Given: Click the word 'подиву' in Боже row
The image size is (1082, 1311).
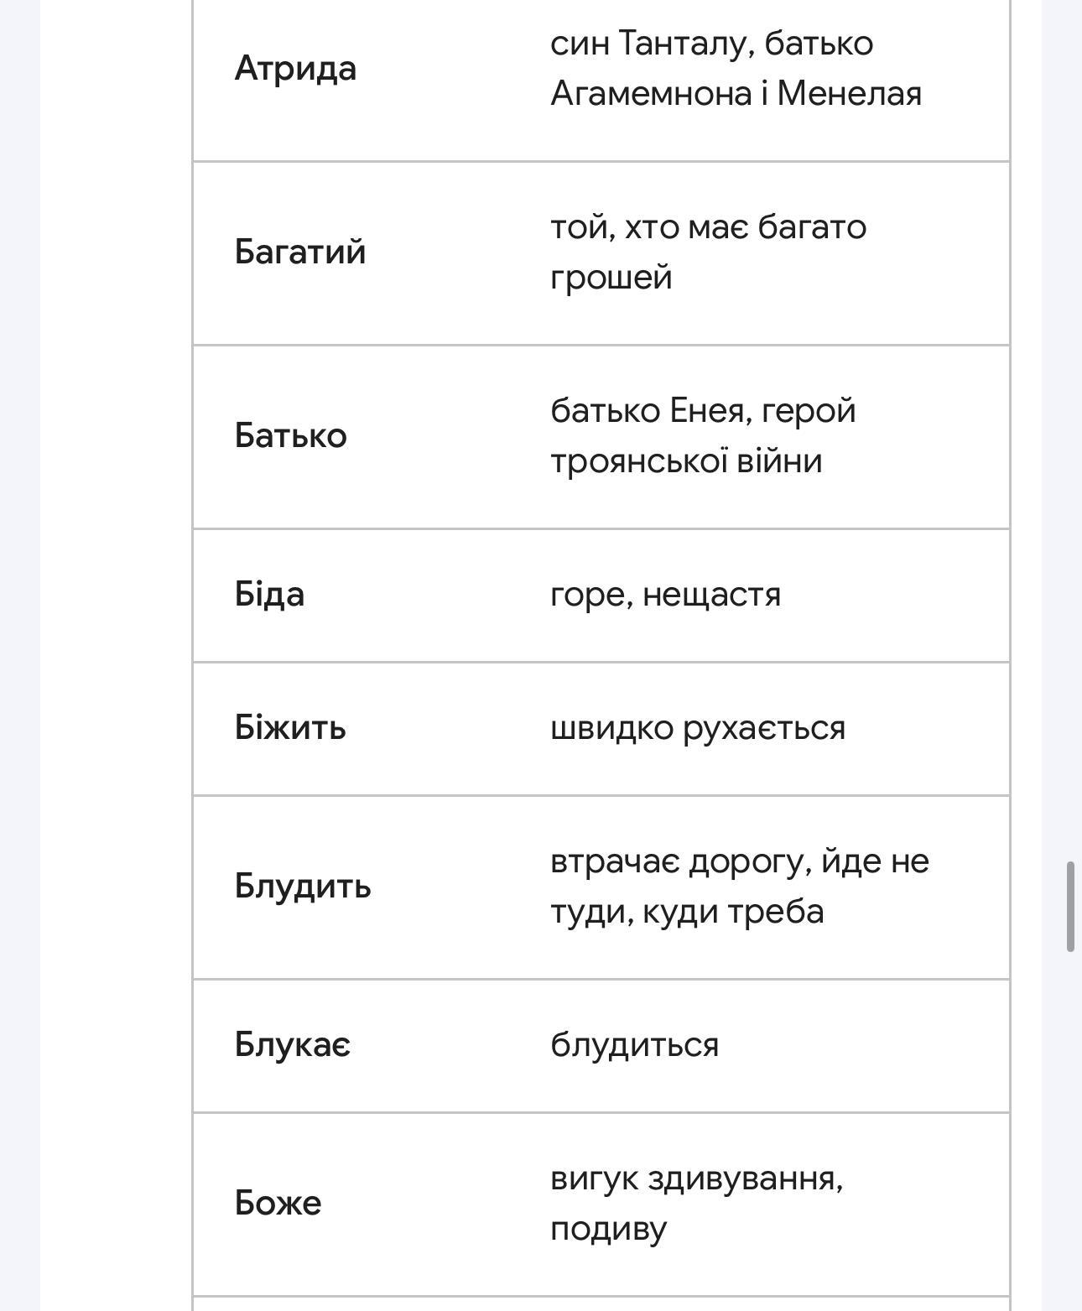Looking at the screenshot, I should tap(608, 1229).
